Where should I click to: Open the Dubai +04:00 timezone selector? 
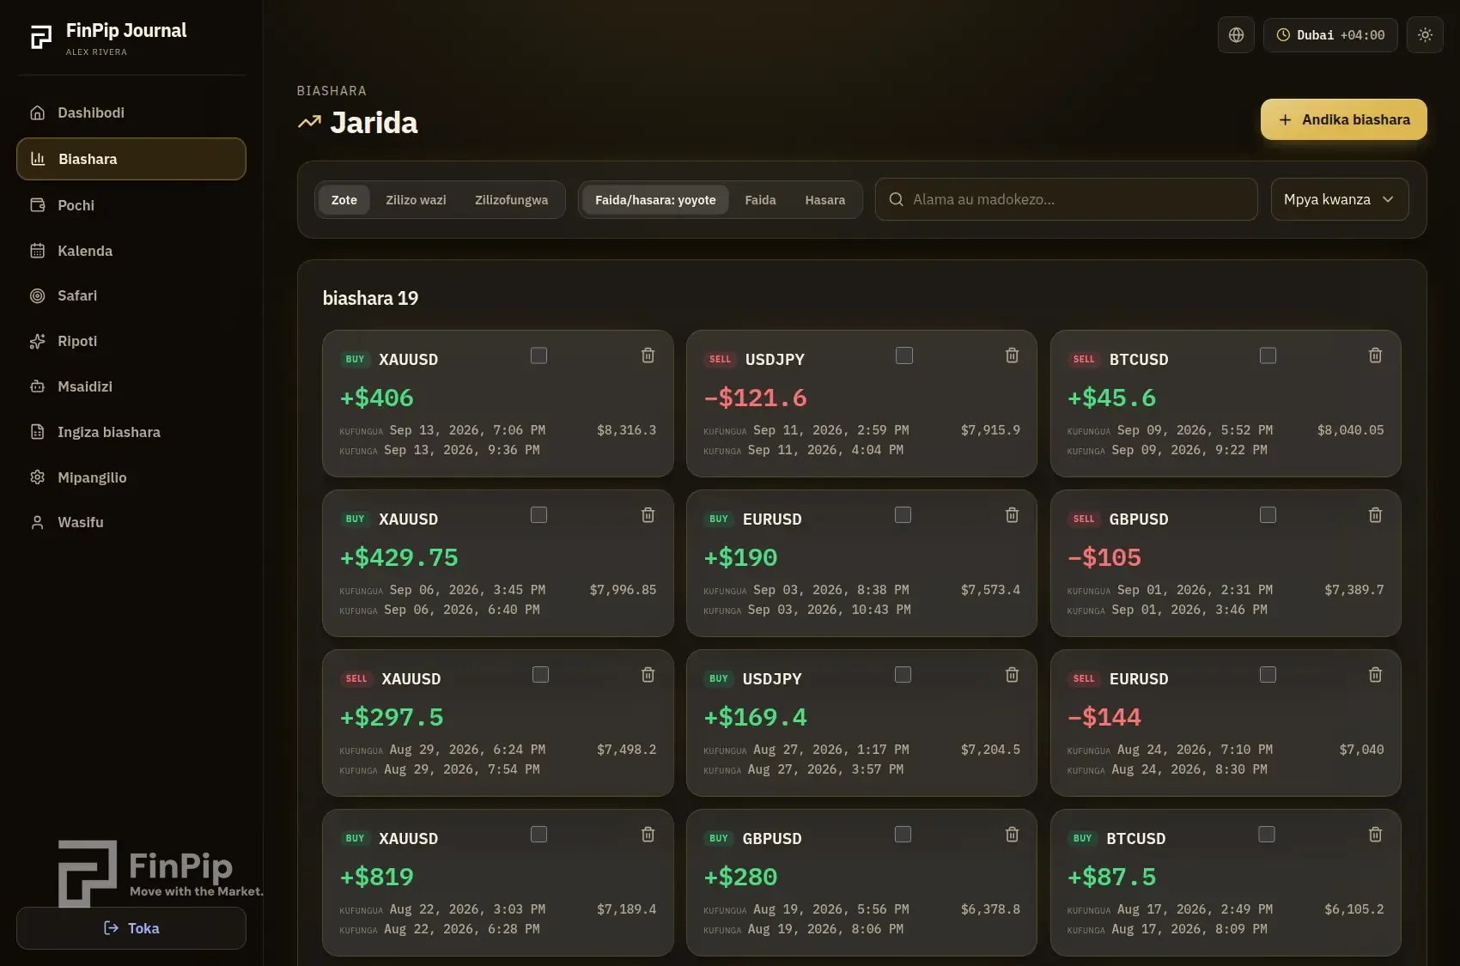(1330, 35)
